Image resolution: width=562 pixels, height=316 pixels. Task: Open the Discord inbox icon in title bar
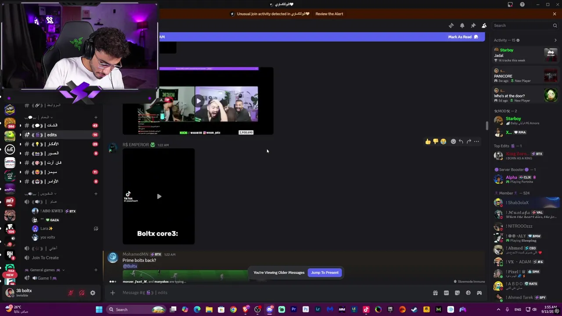coord(510,4)
